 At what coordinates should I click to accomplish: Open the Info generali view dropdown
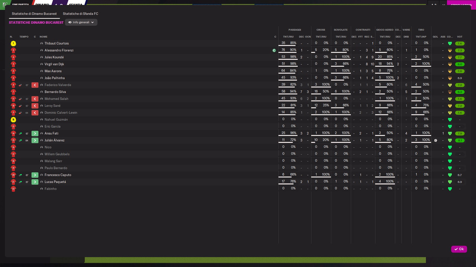(81, 22)
